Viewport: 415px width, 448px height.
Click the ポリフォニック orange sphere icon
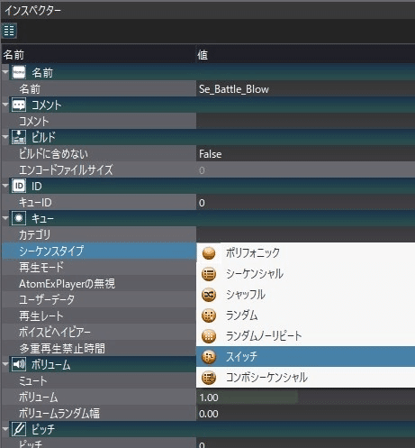coord(209,252)
